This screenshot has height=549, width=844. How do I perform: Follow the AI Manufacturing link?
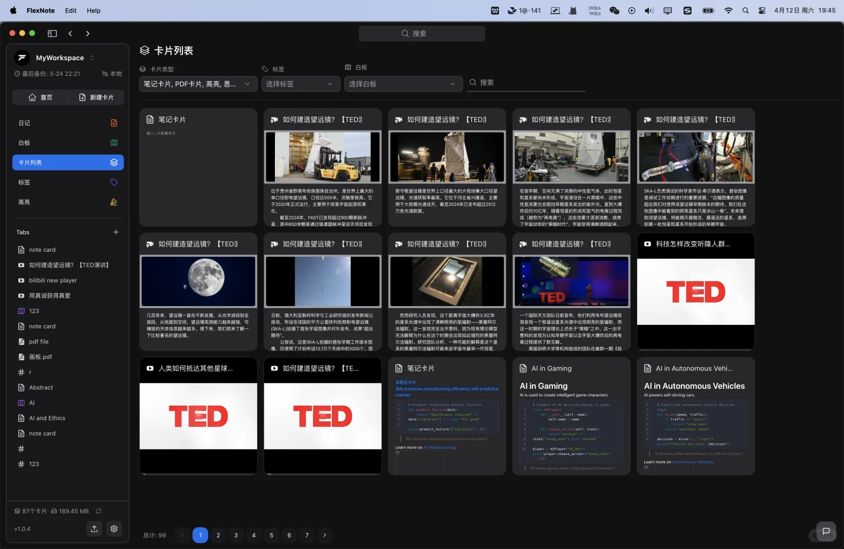[440, 447]
